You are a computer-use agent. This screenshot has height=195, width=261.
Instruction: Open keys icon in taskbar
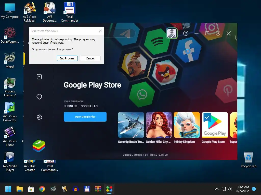[x=64, y=189]
